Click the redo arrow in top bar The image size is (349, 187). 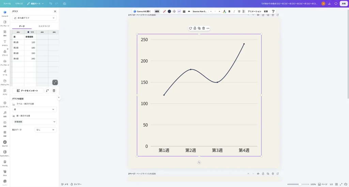[x=57, y=3]
